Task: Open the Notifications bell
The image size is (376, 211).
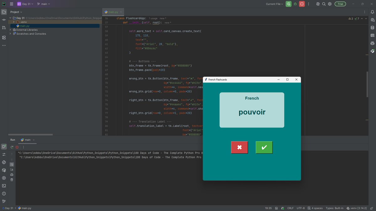Action: coord(373,12)
